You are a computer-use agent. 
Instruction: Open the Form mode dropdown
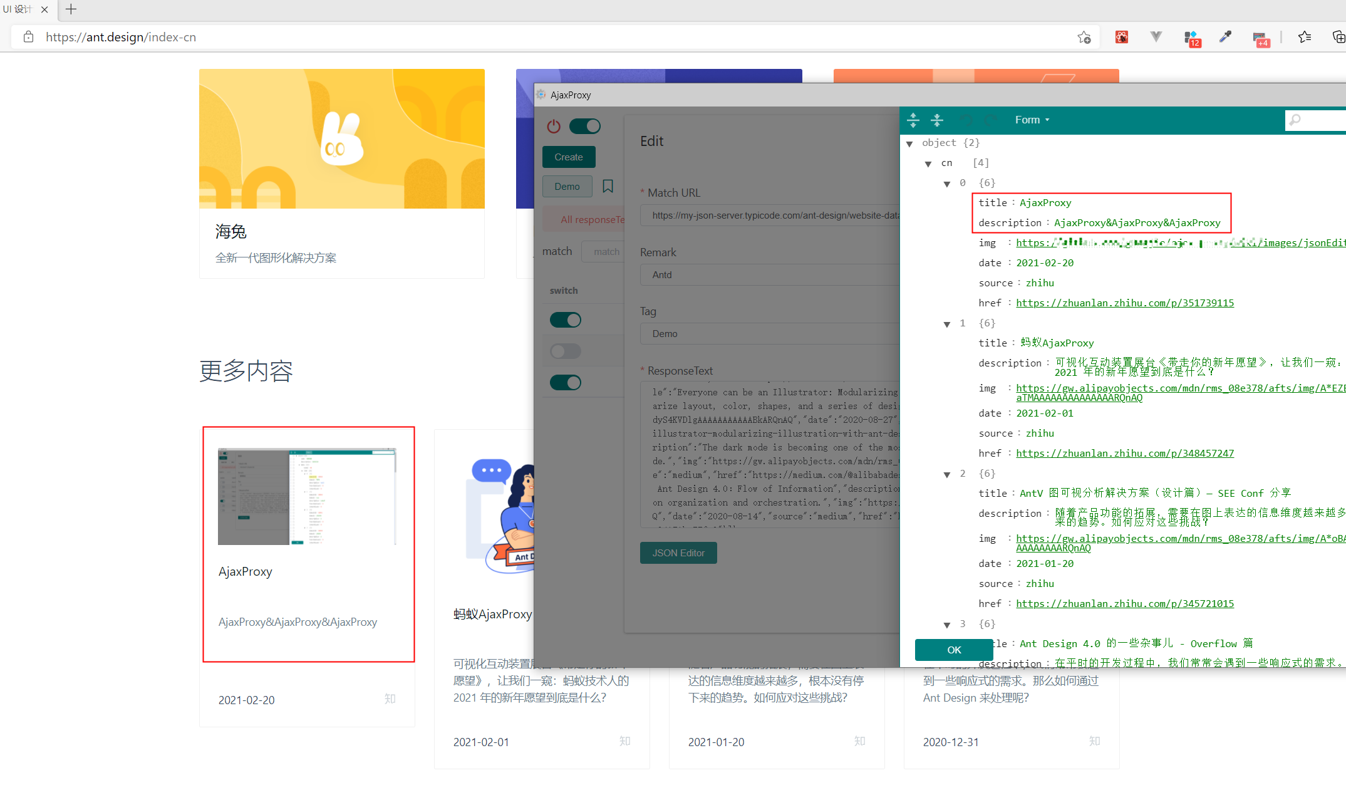coord(1032,120)
